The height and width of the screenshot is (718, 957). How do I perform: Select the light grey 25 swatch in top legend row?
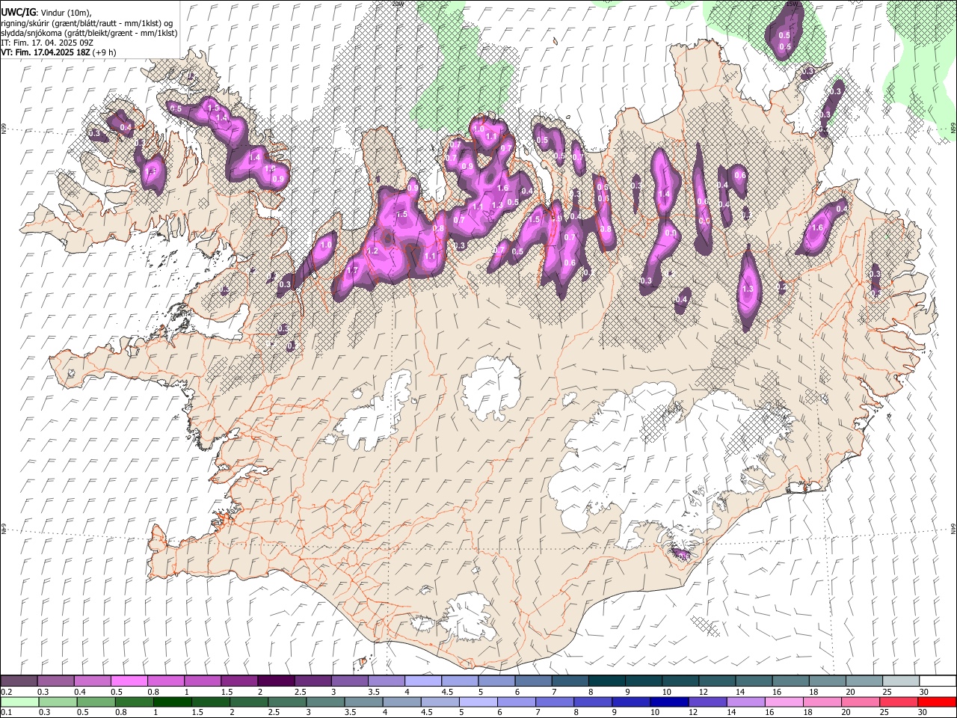[899, 681]
